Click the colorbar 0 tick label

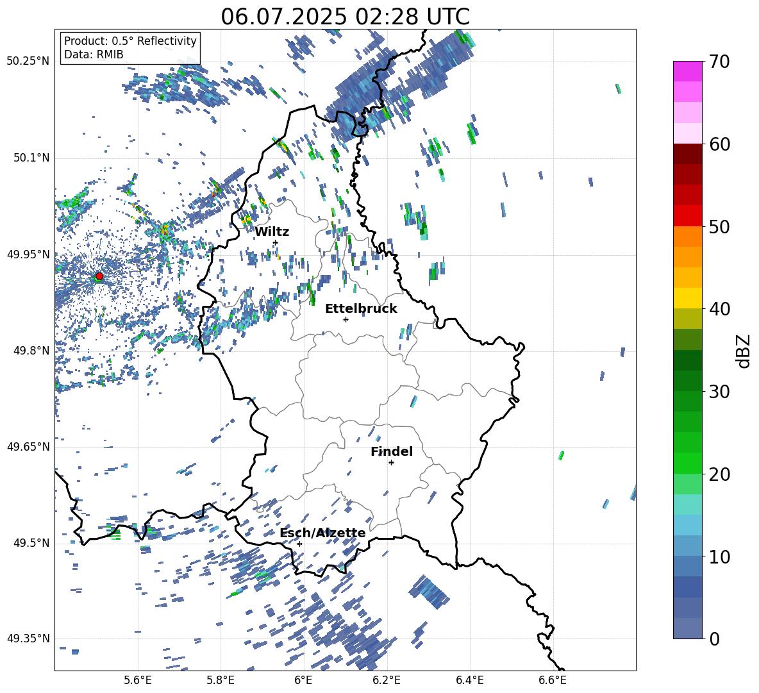[x=714, y=639]
